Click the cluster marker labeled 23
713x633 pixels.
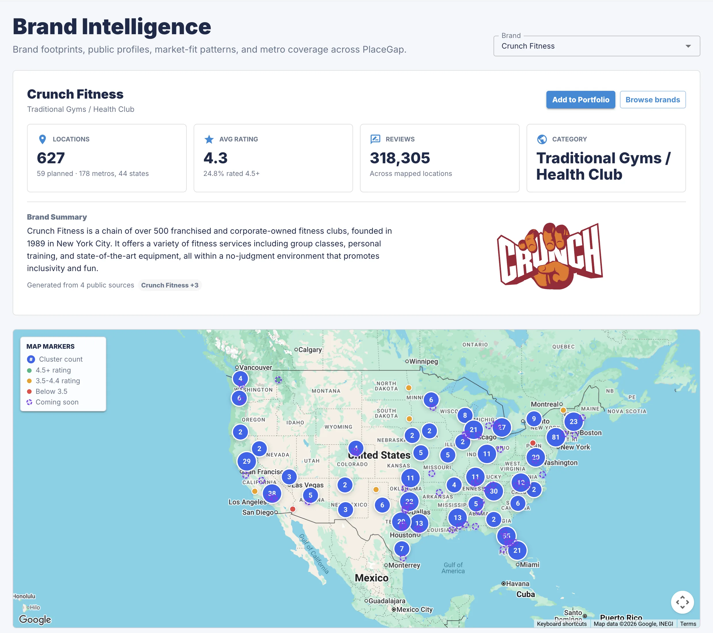click(573, 421)
